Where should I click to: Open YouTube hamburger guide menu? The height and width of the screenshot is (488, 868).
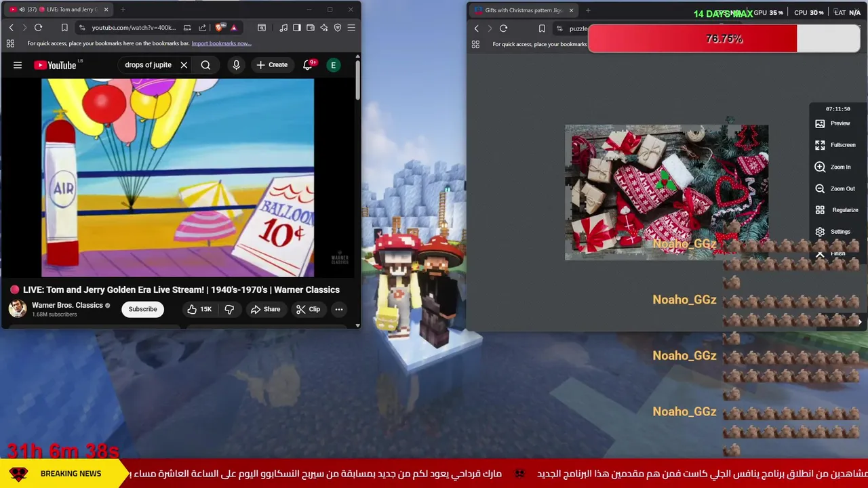point(18,65)
